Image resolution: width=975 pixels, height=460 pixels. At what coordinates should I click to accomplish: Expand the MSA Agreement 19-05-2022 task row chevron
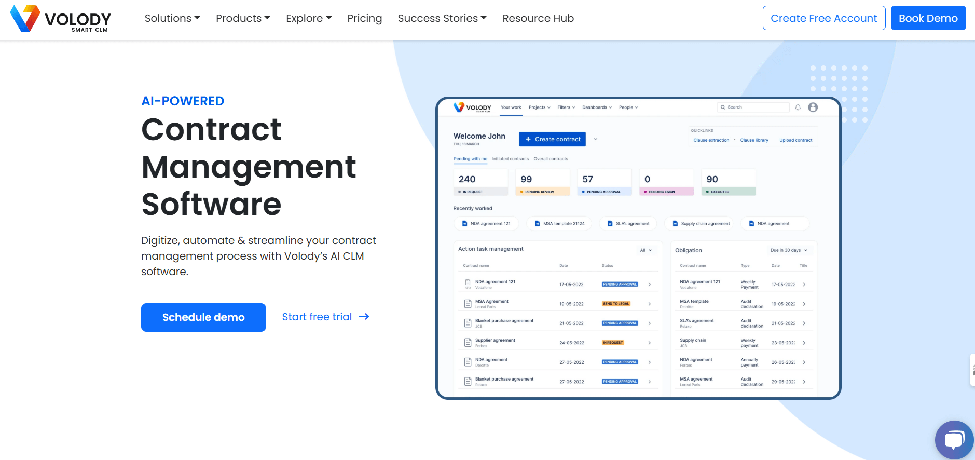[649, 304]
